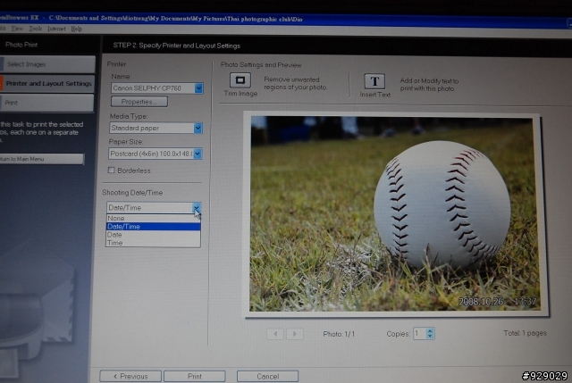Open the View menu
This screenshot has width=572, height=383.
tap(17, 29)
